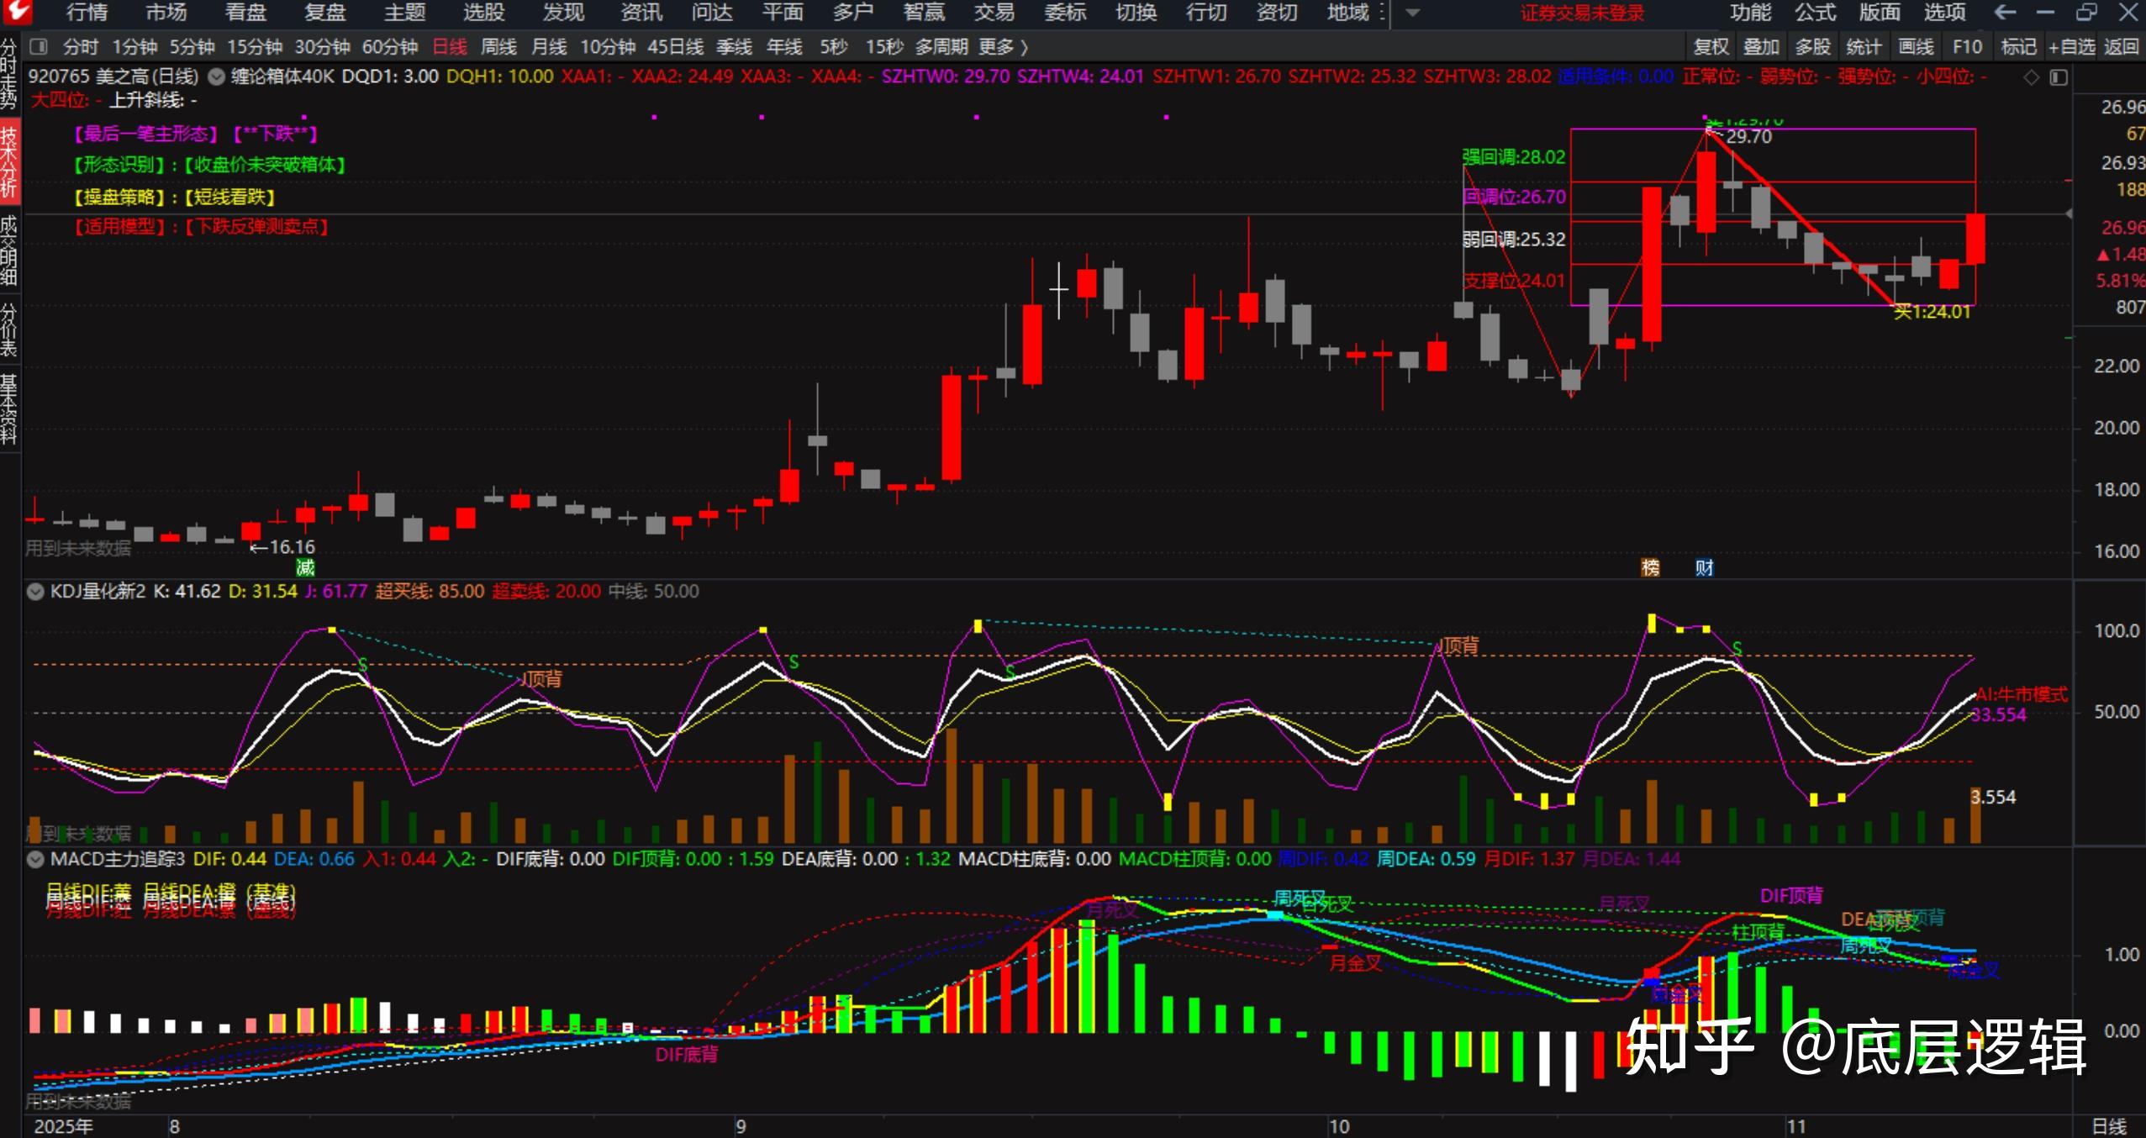Toggle the left sidebar panel icon
This screenshot has height=1138, width=2146.
[x=39, y=46]
